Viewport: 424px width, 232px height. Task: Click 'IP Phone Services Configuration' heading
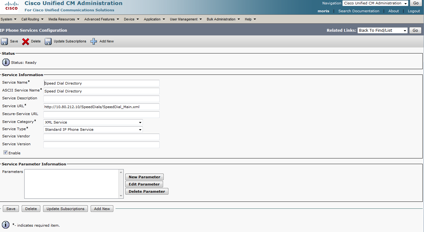click(x=34, y=30)
